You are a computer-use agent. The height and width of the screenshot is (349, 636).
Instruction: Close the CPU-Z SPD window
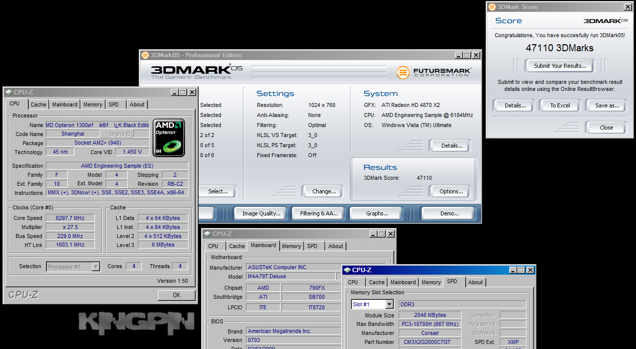click(530, 270)
